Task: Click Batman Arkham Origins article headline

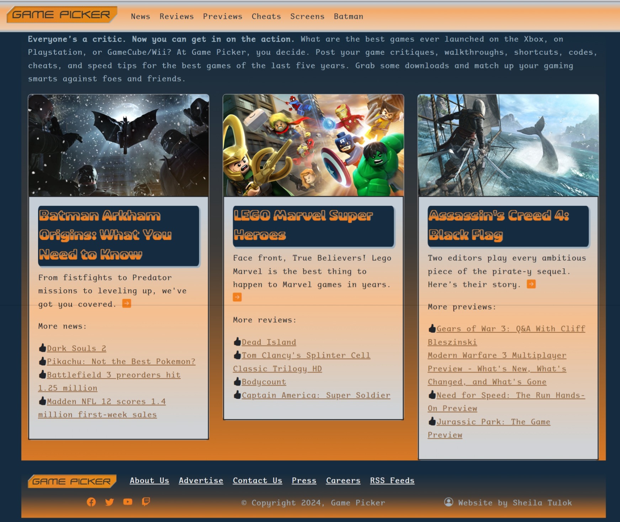Action: pos(118,235)
